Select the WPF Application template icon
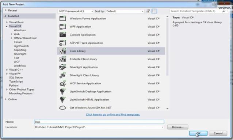Image resolution: width=233 pixels, height=140 pixels. [63, 27]
